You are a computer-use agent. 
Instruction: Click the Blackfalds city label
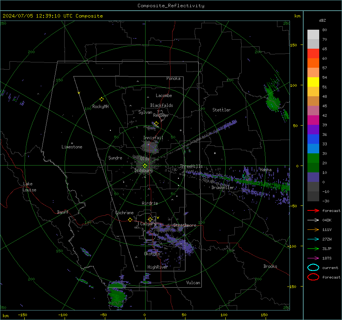tap(161, 105)
